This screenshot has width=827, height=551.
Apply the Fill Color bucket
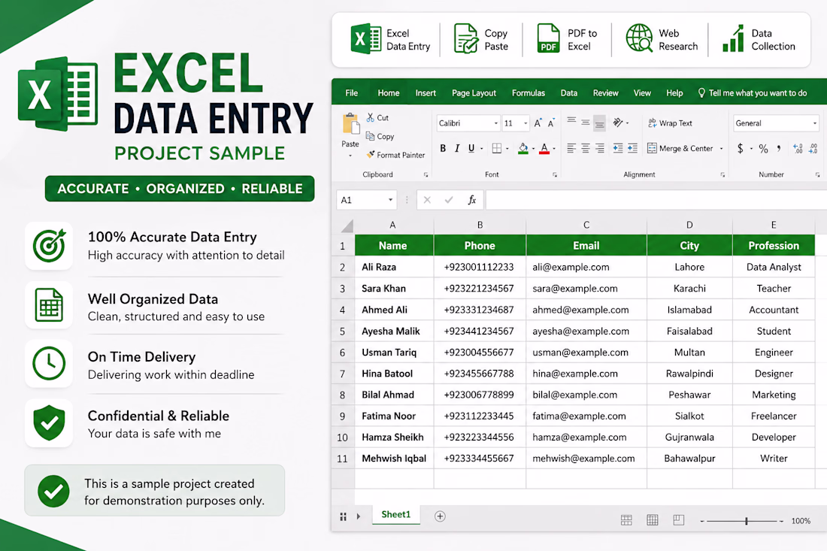[x=523, y=148]
